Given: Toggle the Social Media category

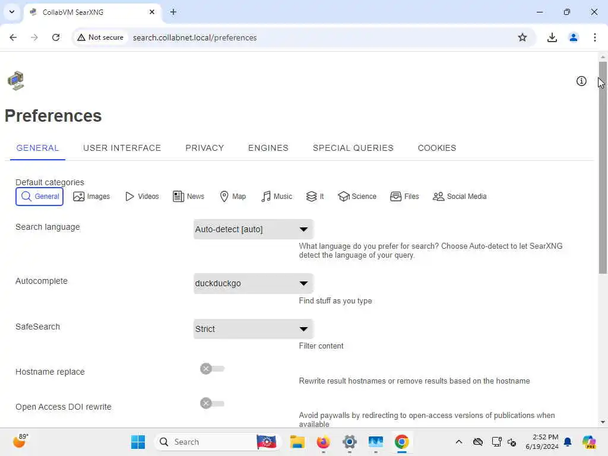Looking at the screenshot, I should [x=460, y=196].
